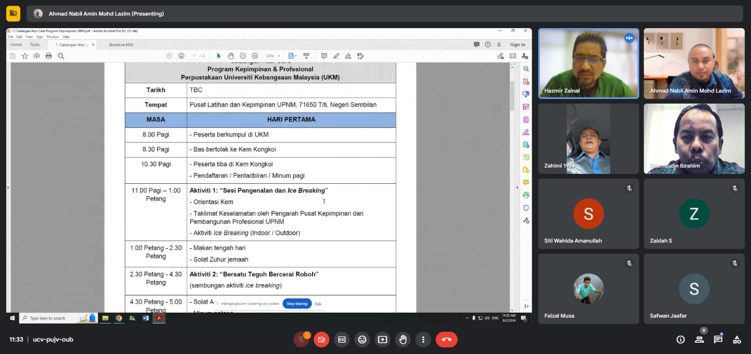Select Zahimi 1974 video tile
751x354 pixels.
coord(589,139)
